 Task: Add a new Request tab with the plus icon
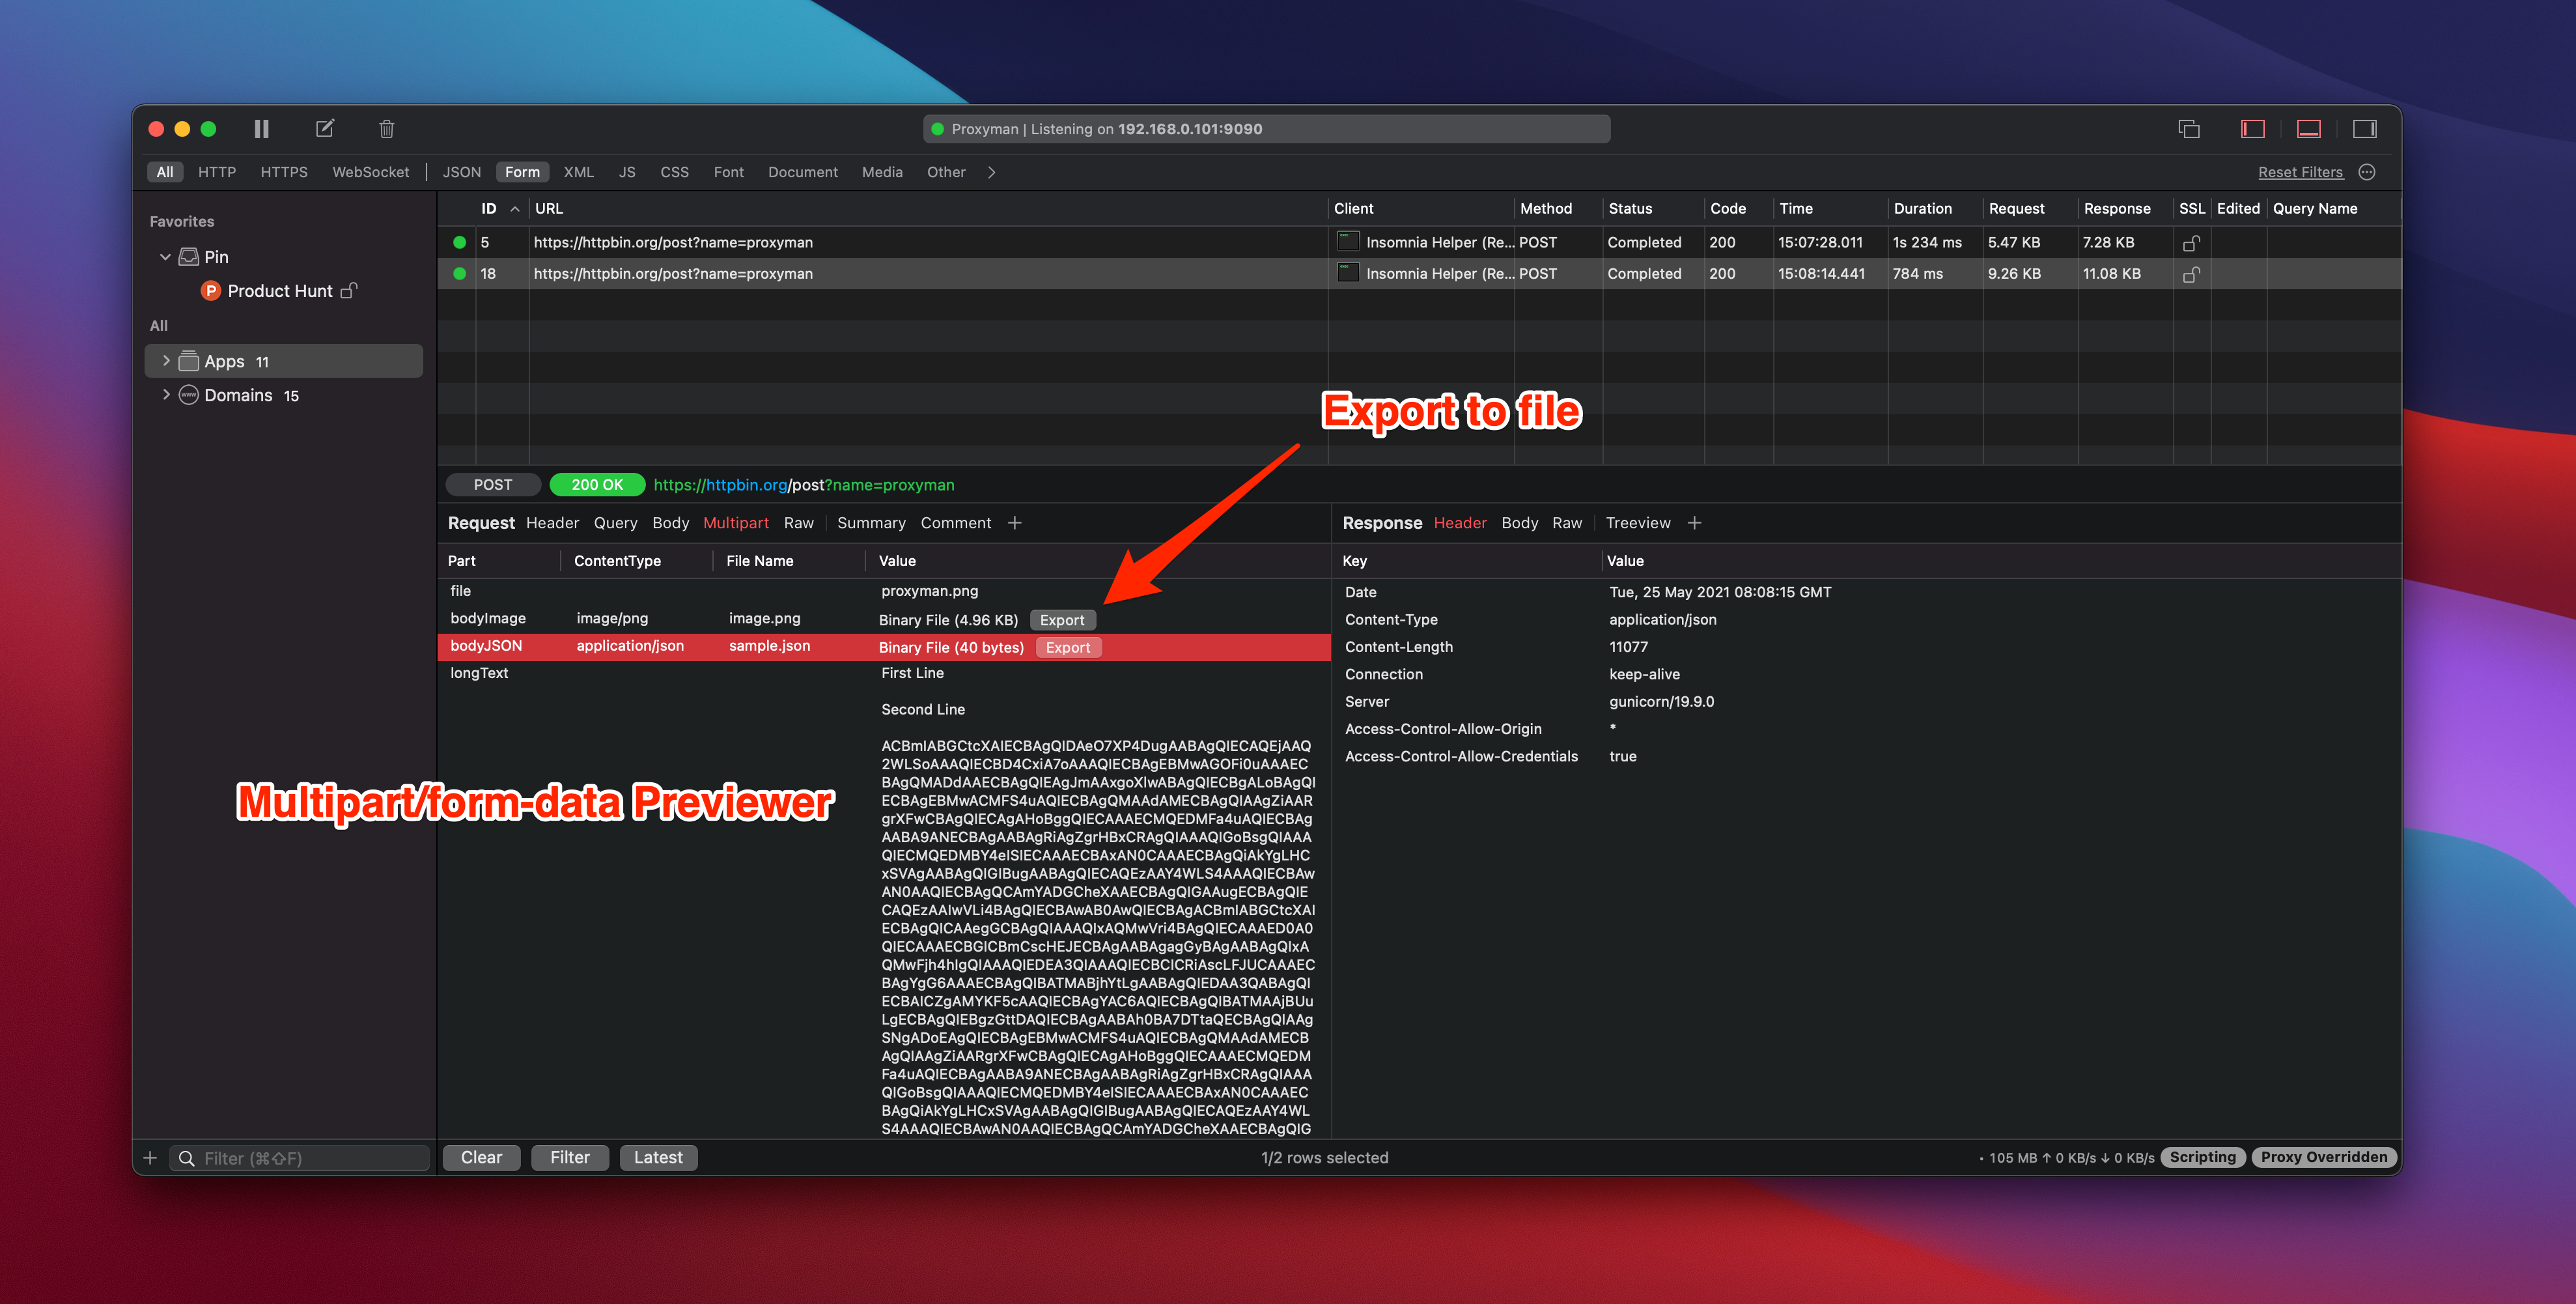pos(1015,523)
